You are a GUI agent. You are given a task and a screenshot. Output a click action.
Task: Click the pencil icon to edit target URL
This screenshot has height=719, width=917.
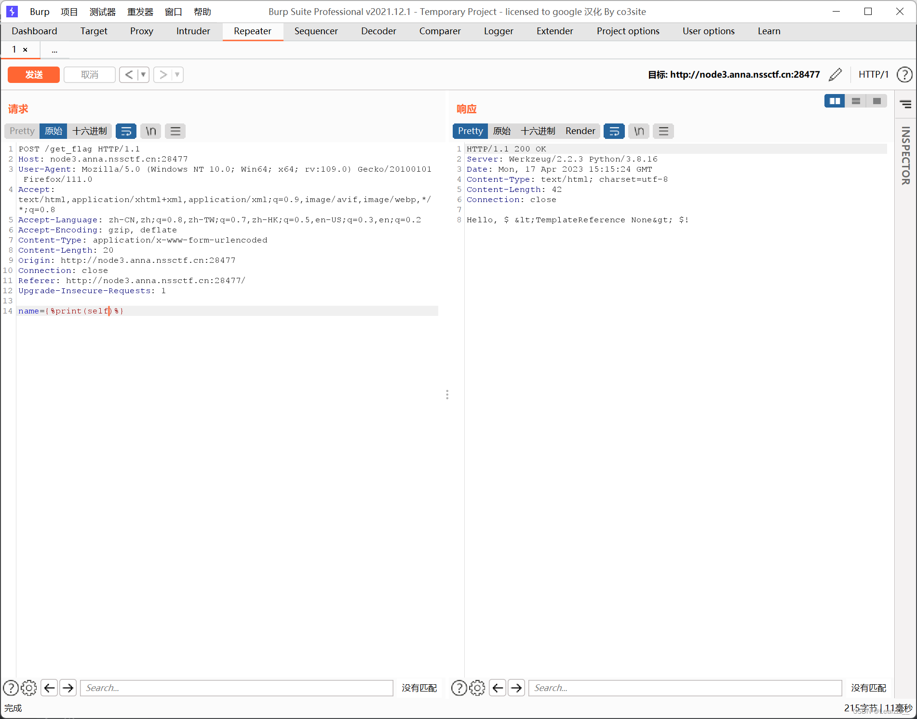click(836, 74)
